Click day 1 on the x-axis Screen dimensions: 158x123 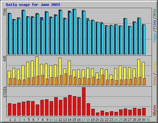tap(10, 120)
